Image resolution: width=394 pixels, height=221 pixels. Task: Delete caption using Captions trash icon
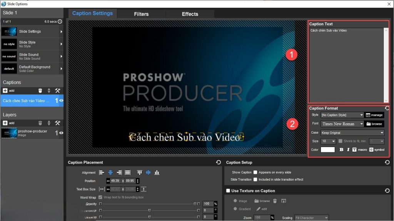click(40, 90)
